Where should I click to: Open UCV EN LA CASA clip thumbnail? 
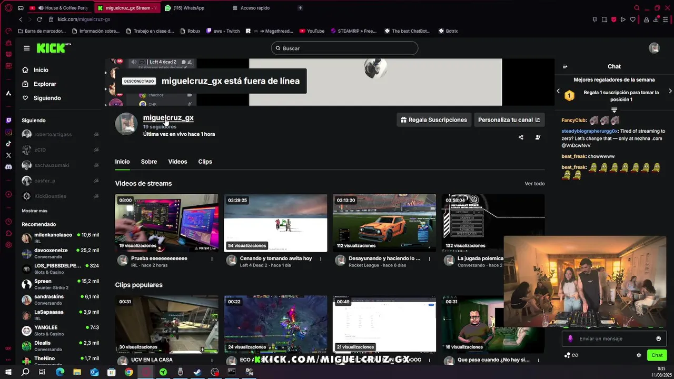[x=166, y=324]
